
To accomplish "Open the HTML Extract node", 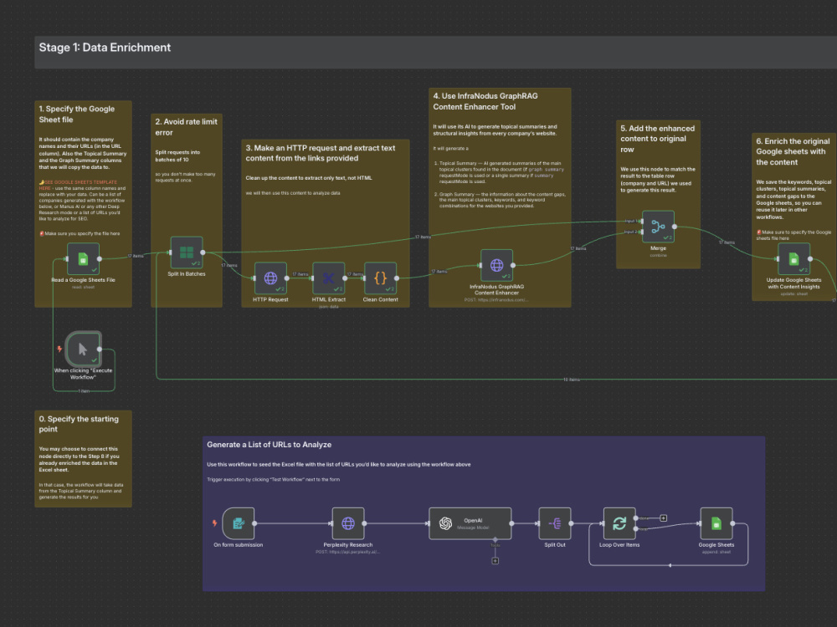I will pyautogui.click(x=328, y=278).
